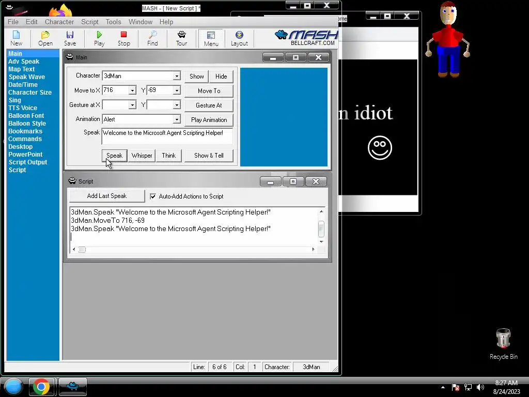Click the Speak text input field
The image size is (529, 397).
pos(167,136)
